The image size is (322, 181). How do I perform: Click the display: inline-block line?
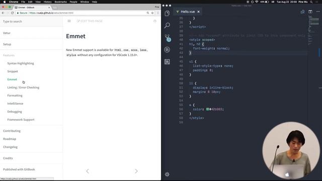(x=213, y=87)
